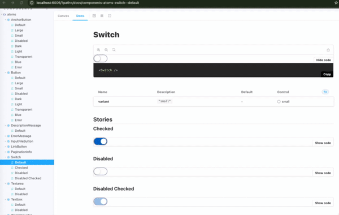This screenshot has width=339, height=215.
Task: Show code for Disabled Checked story
Action: 323,203
